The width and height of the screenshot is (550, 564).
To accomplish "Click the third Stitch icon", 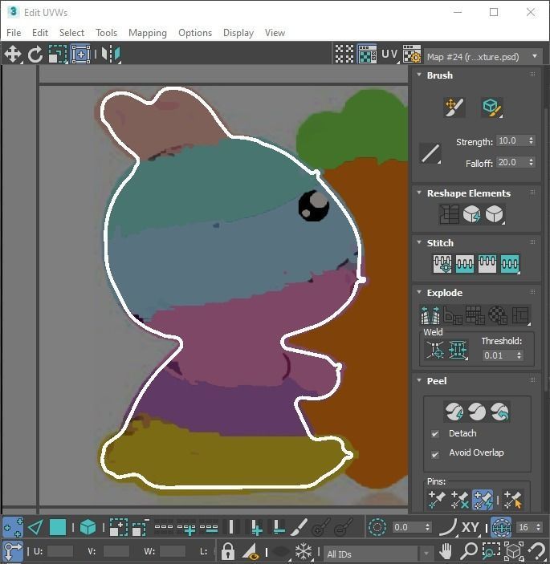I will pyautogui.click(x=487, y=264).
